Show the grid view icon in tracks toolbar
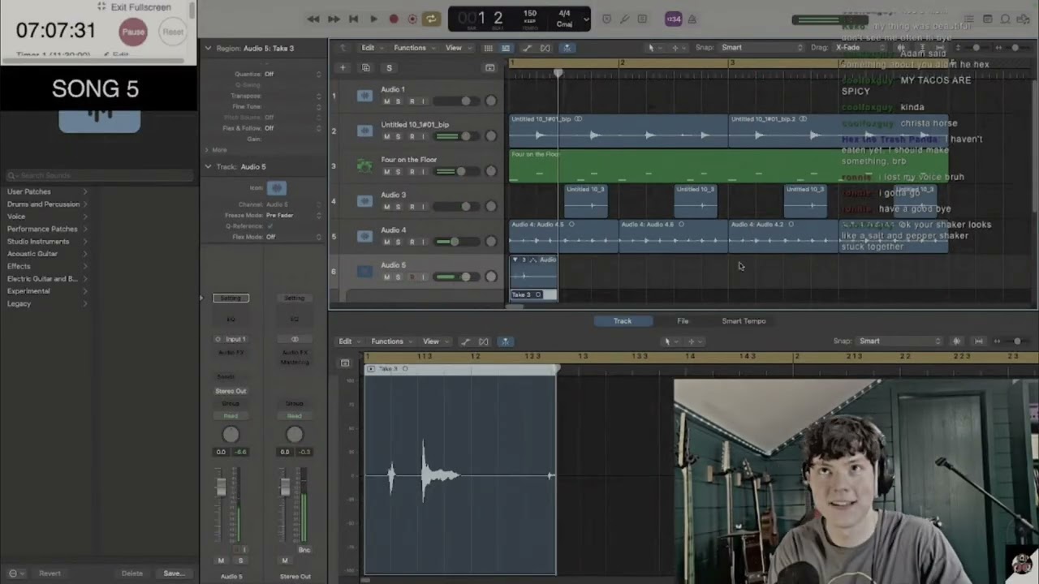Viewport: 1039px width, 584px height. click(488, 48)
